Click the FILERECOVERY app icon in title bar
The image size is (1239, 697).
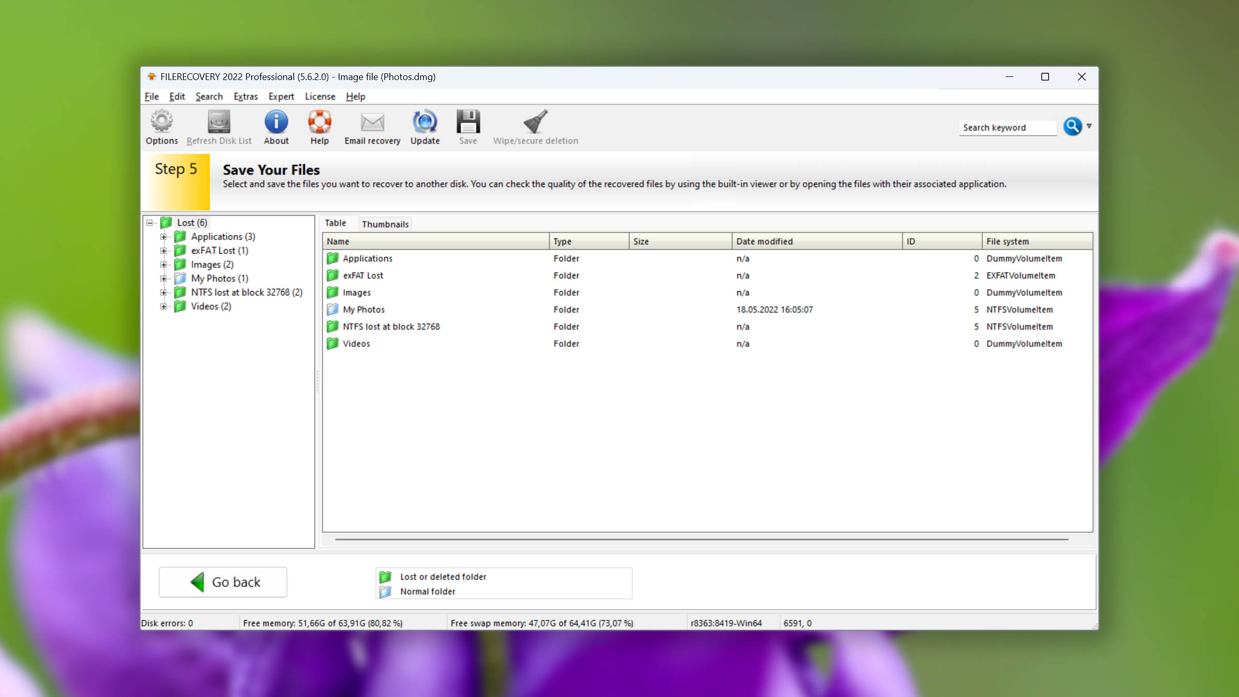tap(151, 76)
